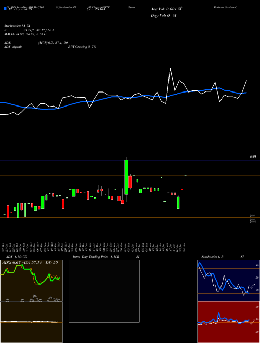The image size is (260, 343).
Task: Click the blue legend square beside 12 Day
Action: (x=5, y=8)
